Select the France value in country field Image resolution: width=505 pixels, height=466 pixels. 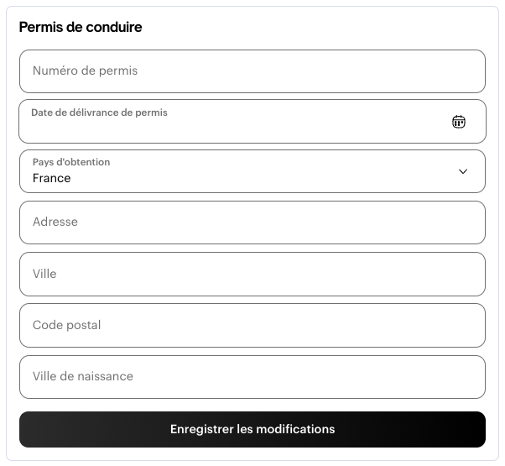click(51, 178)
